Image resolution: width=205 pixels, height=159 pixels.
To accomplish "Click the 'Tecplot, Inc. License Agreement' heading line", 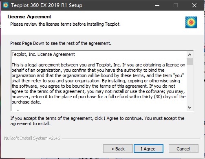I will (43, 54).
